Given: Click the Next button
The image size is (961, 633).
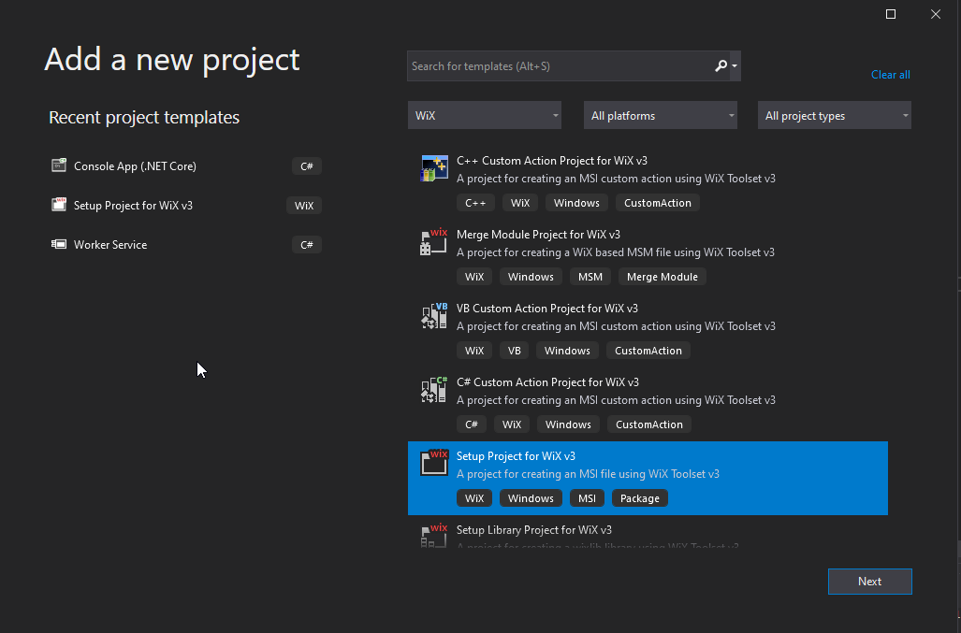Looking at the screenshot, I should pos(869,582).
